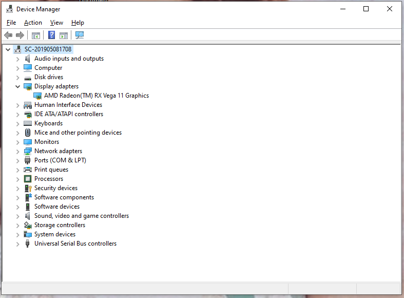Screen dimensions: 404x298
Task: Click the speaker icon for Audio inputs and outputs
Action: (28, 59)
